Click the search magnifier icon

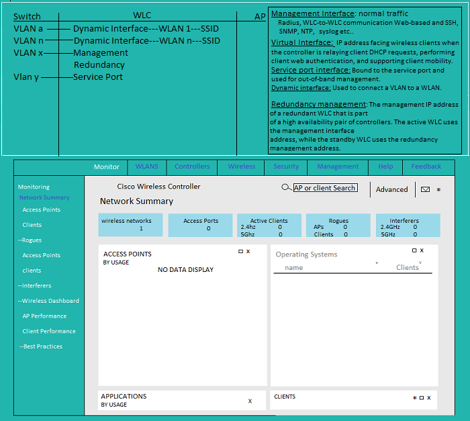click(x=286, y=187)
